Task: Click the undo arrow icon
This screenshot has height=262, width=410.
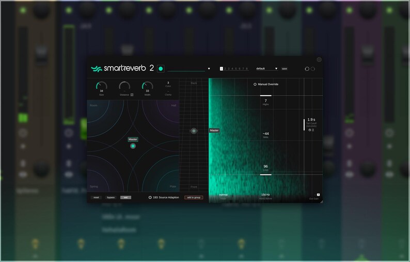Action: [307, 69]
